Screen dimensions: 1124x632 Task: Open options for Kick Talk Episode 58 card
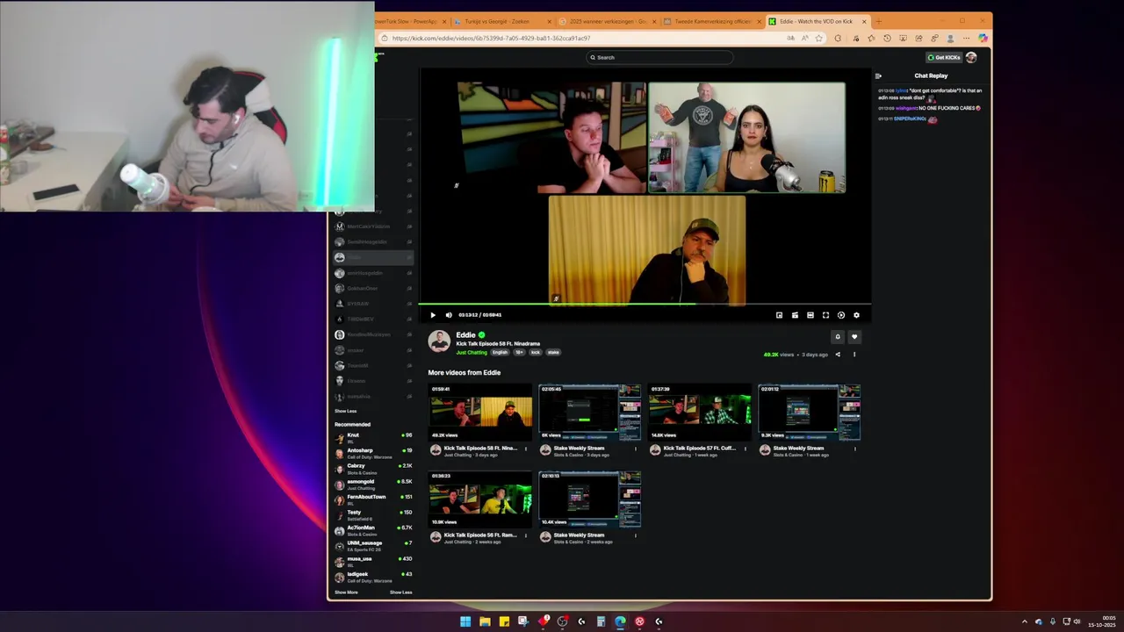coord(526,449)
